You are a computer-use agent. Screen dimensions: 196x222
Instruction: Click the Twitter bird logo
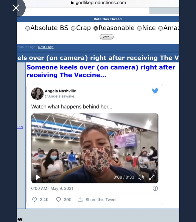point(155,91)
